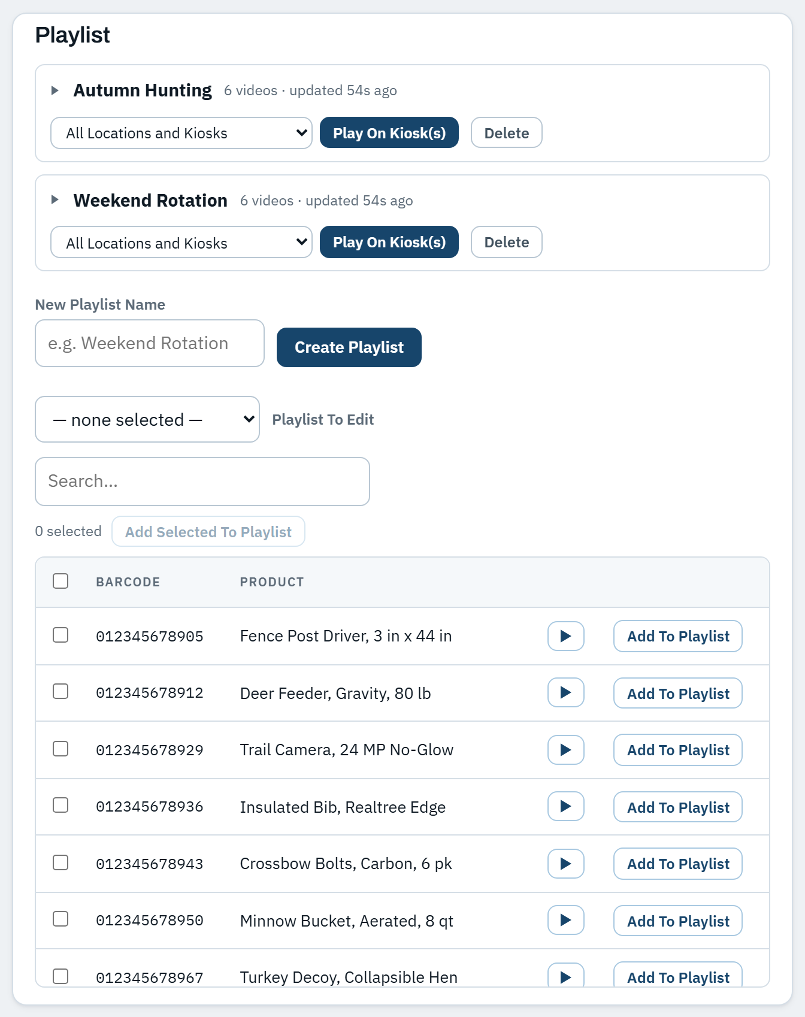Select barcode 012345678936
Image resolution: width=805 pixels, height=1017 pixels.
pos(150,807)
